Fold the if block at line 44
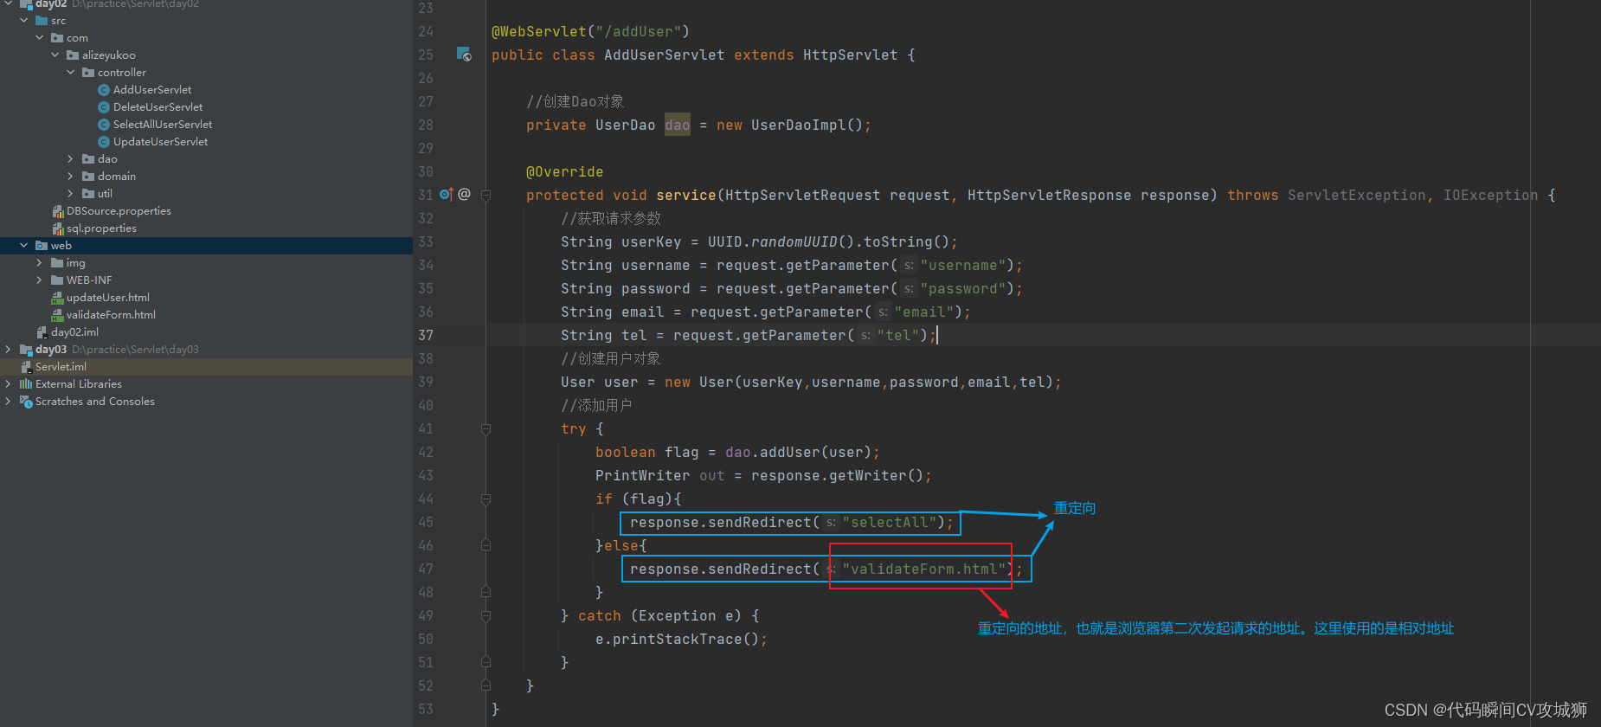Screen dimensions: 1601x727 (485, 499)
